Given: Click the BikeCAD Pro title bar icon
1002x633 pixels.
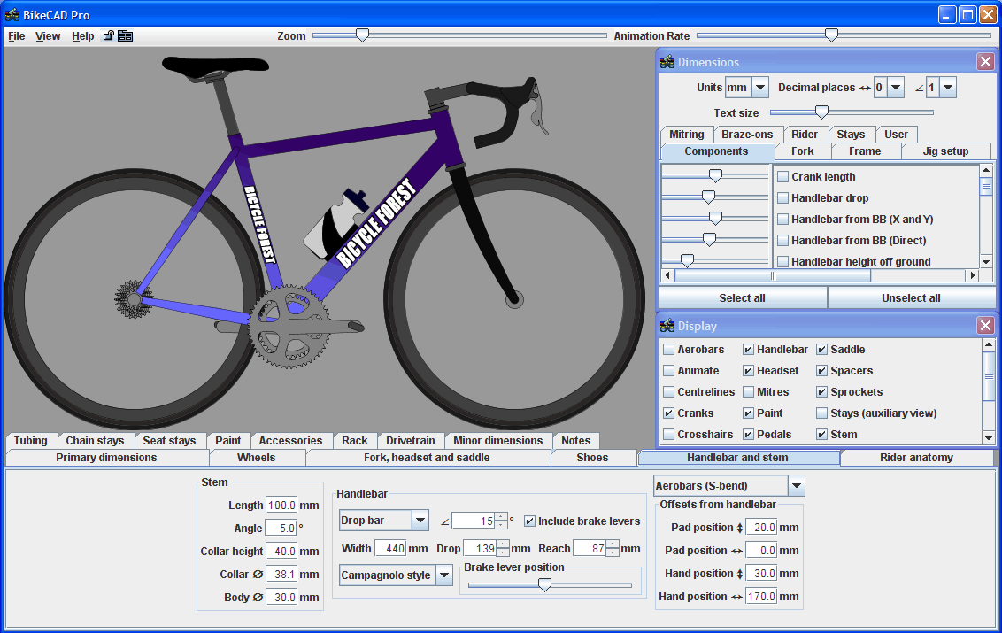Looking at the screenshot, I should (12, 14).
